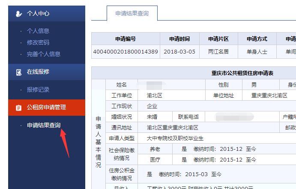Click the 联系电话 label
Viewport: 296px width, 189px height.
click(x=188, y=117)
